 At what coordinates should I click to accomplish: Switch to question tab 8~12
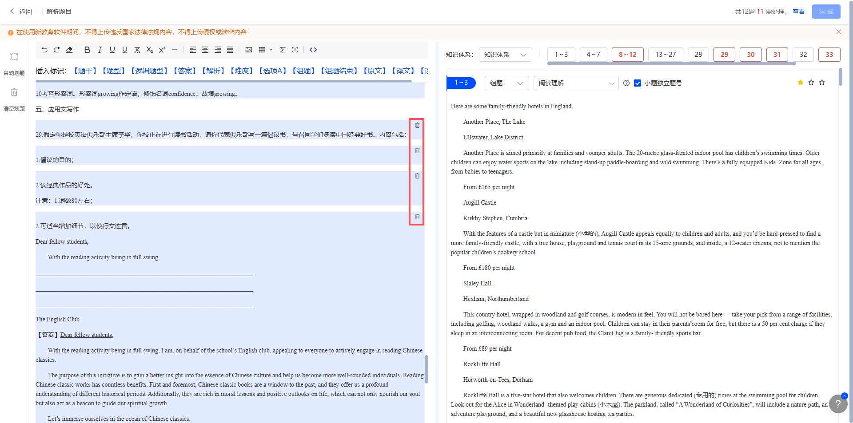point(628,55)
